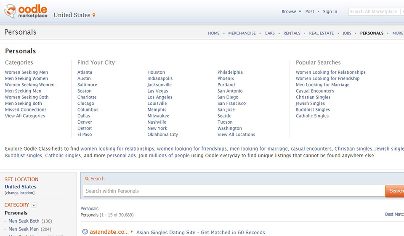This screenshot has height=236, width=404.
Task: Select Washington city link
Action: click(x=230, y=128)
